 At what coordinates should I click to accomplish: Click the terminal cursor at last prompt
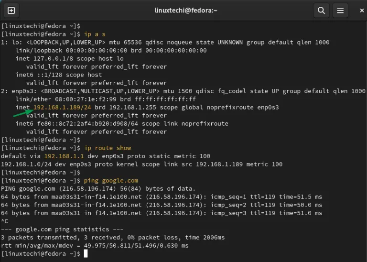pyautogui.click(x=86, y=253)
